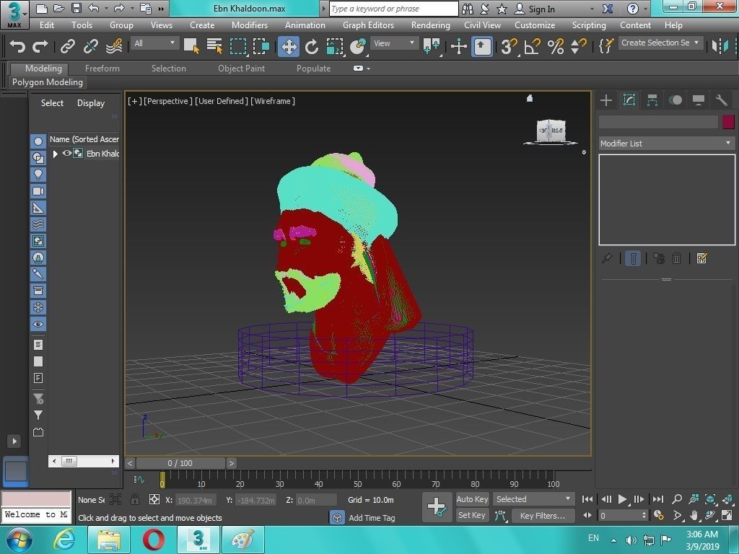This screenshot has height=554, width=739.
Task: Play the animation
Action: tap(622, 499)
